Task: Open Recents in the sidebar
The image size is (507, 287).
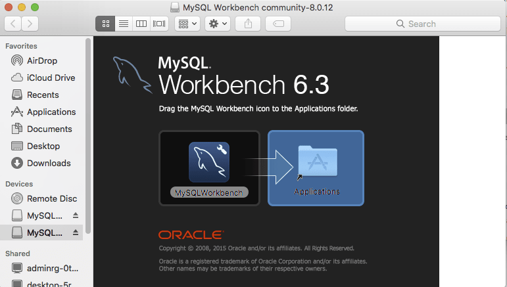Action: click(x=41, y=95)
